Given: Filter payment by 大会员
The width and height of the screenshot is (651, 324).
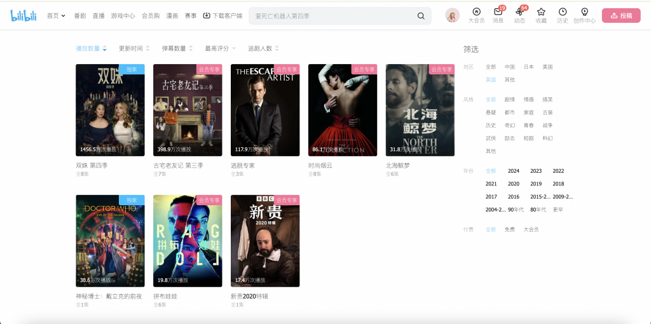Looking at the screenshot, I should pyautogui.click(x=531, y=229).
